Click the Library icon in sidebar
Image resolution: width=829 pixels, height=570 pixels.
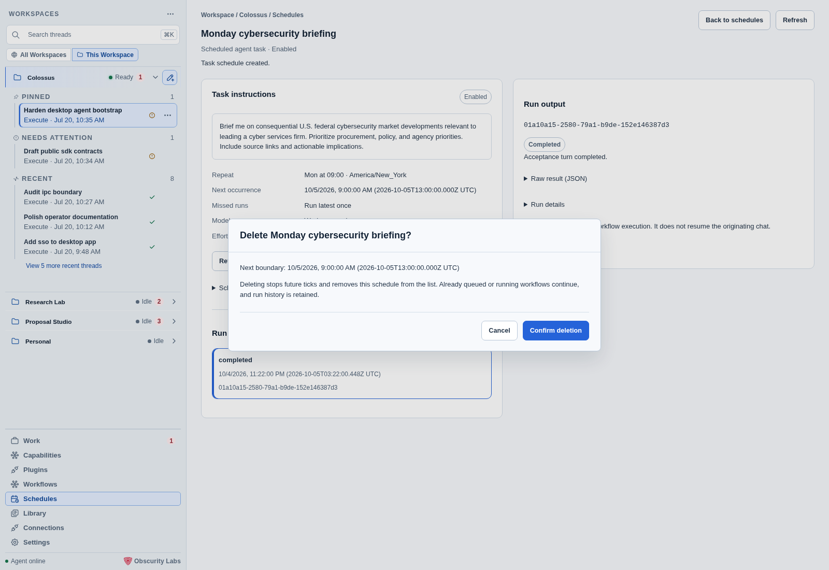click(15, 514)
